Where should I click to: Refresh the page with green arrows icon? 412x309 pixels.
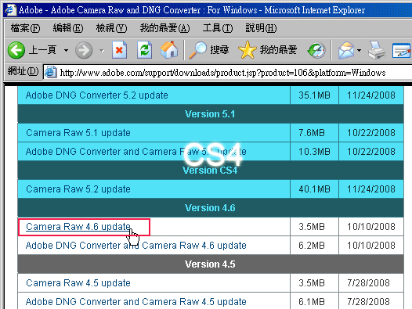[x=145, y=49]
